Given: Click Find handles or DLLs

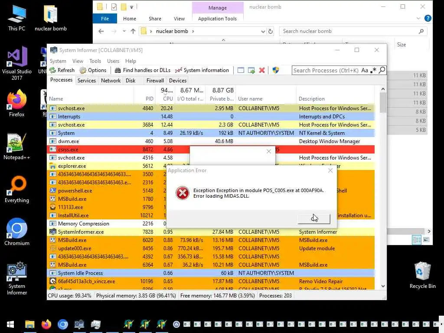Looking at the screenshot, I should click(x=142, y=70).
